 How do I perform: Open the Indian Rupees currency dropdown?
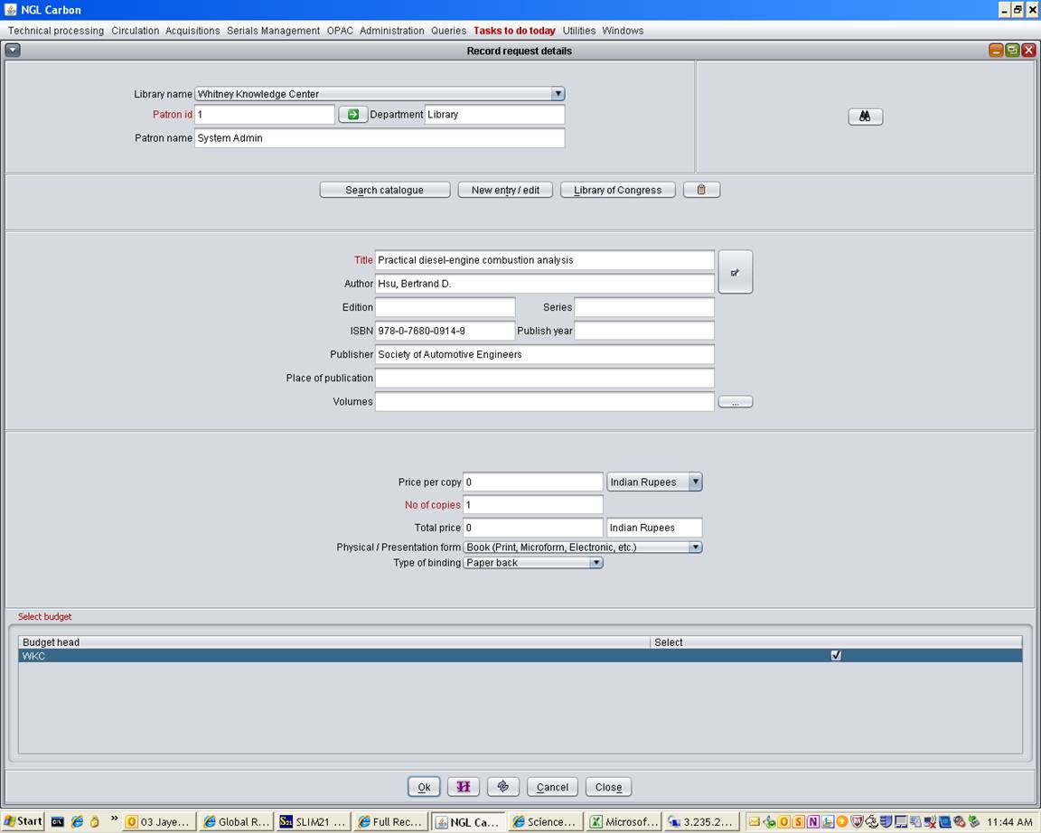(x=695, y=482)
